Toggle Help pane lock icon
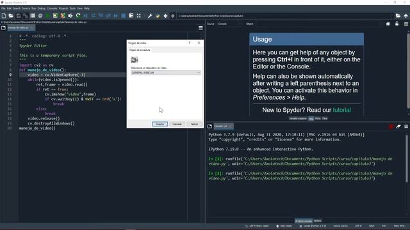 397,24
